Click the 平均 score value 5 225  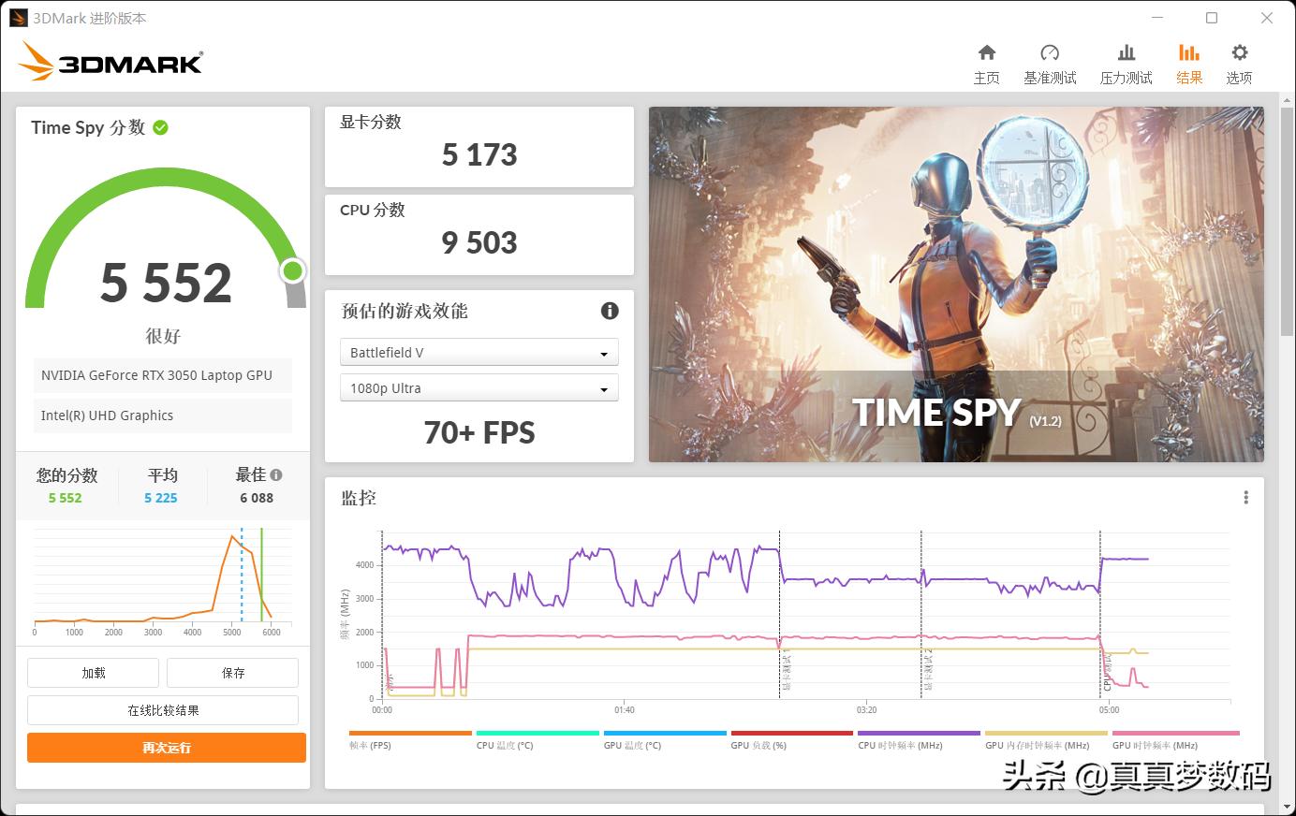161,498
